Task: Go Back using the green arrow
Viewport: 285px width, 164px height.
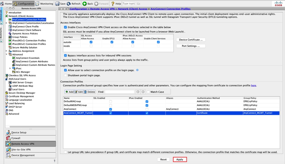Action: 88,4
